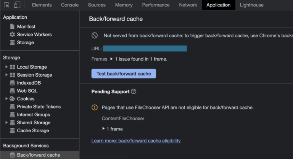Expand Frames issue details arrow

(111, 59)
